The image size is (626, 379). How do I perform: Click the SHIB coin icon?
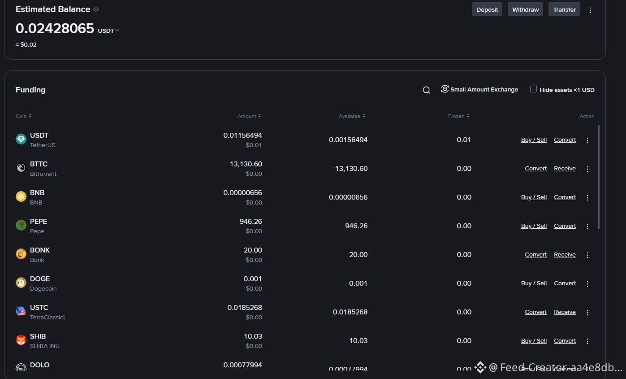point(21,340)
